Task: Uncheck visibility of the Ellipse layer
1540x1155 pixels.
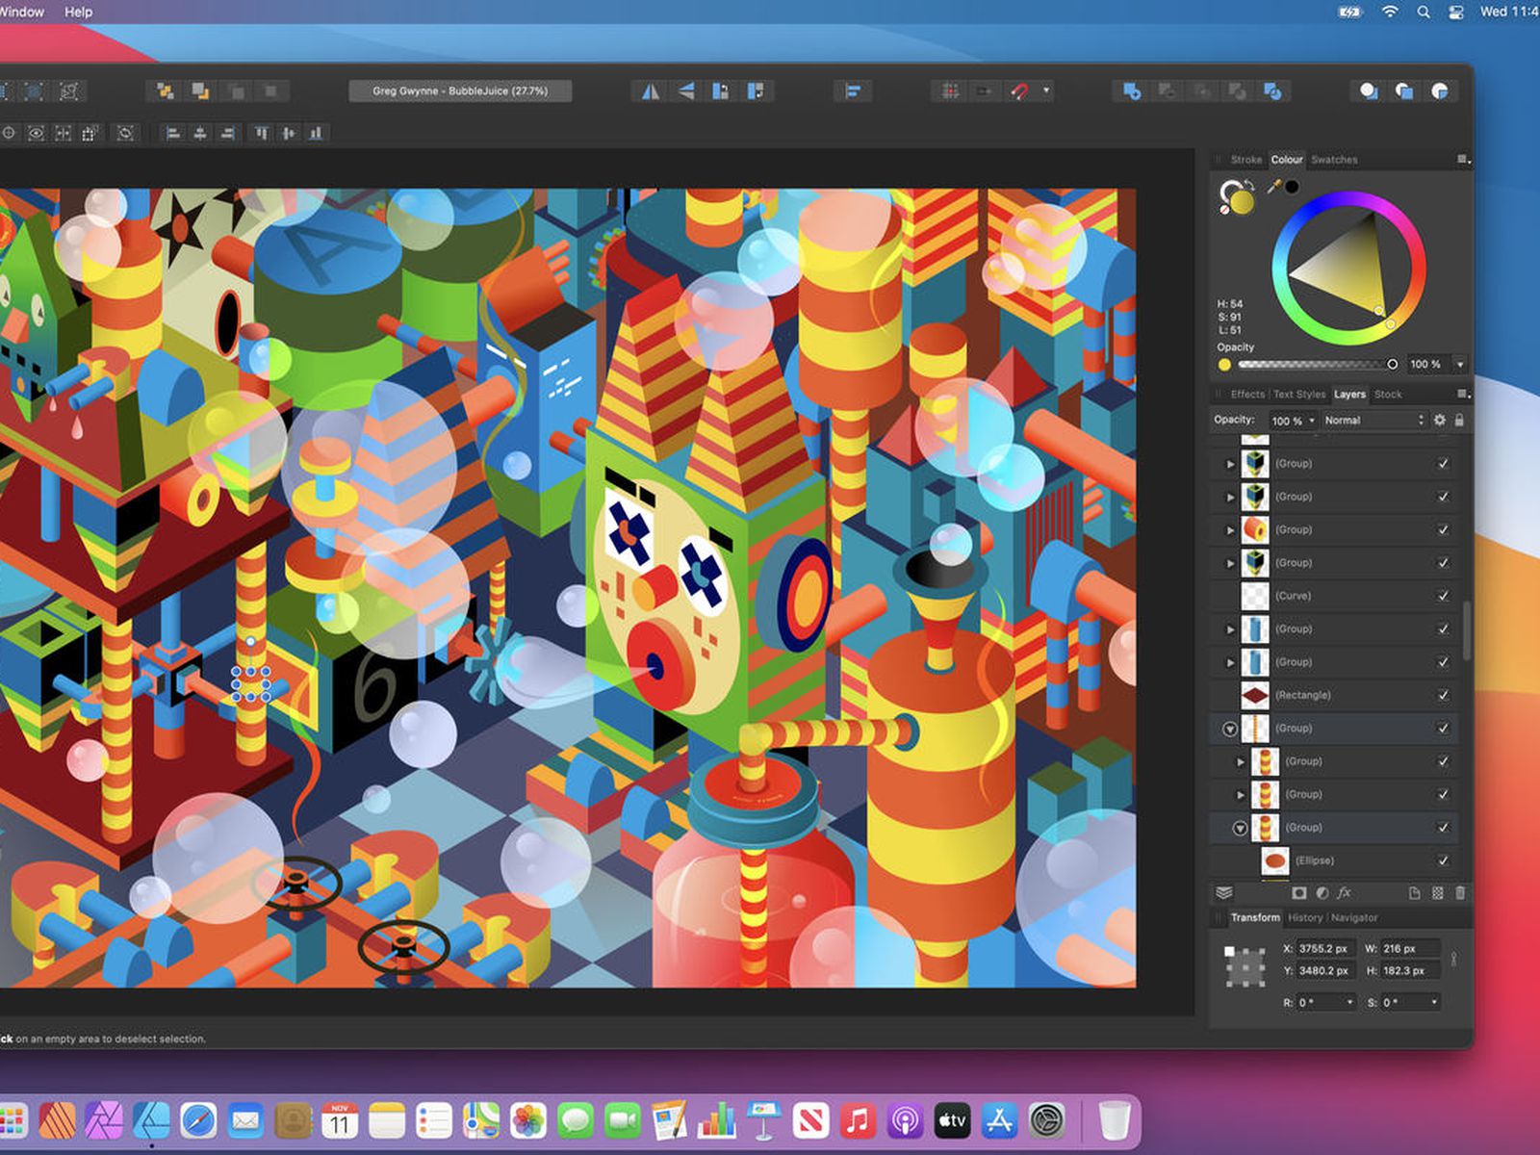Action: pos(1443,860)
